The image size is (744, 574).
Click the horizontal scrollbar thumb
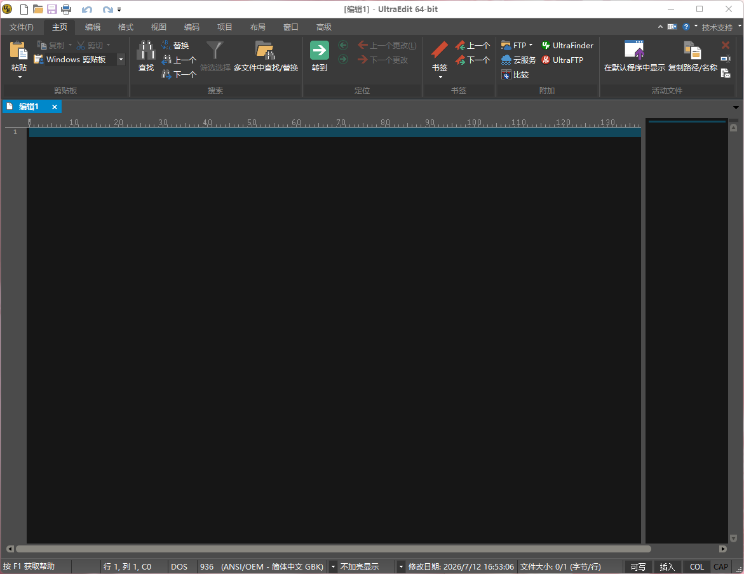[333, 549]
